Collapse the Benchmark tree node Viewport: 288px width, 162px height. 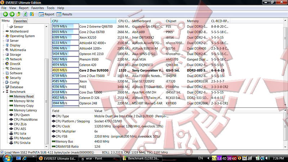pos(4,92)
